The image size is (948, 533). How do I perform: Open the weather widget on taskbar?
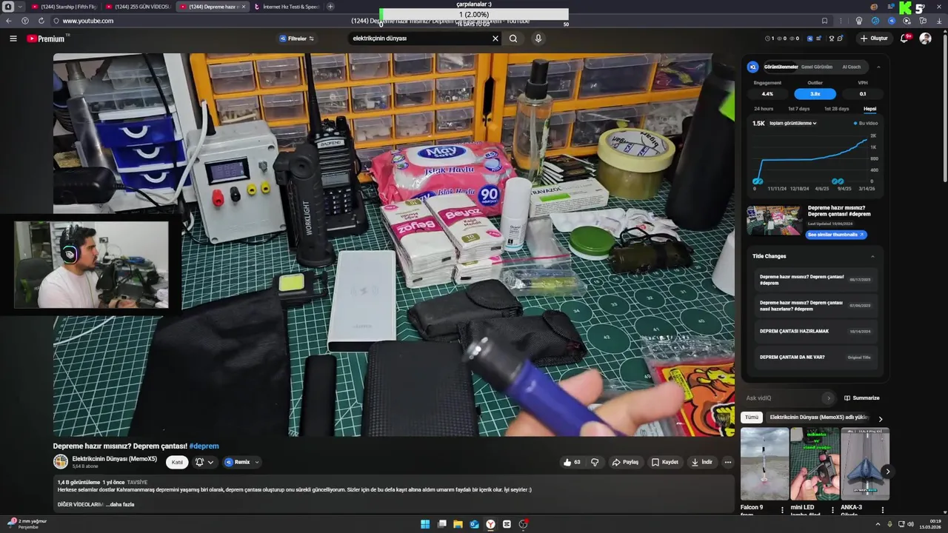point(26,524)
